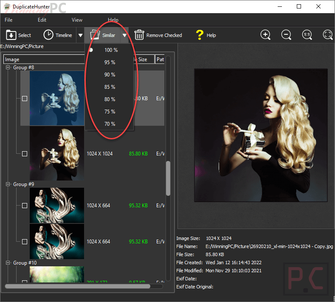Viewport: 335px width, 302px height.
Task: Click the Group #10 label
Action: click(x=25, y=263)
